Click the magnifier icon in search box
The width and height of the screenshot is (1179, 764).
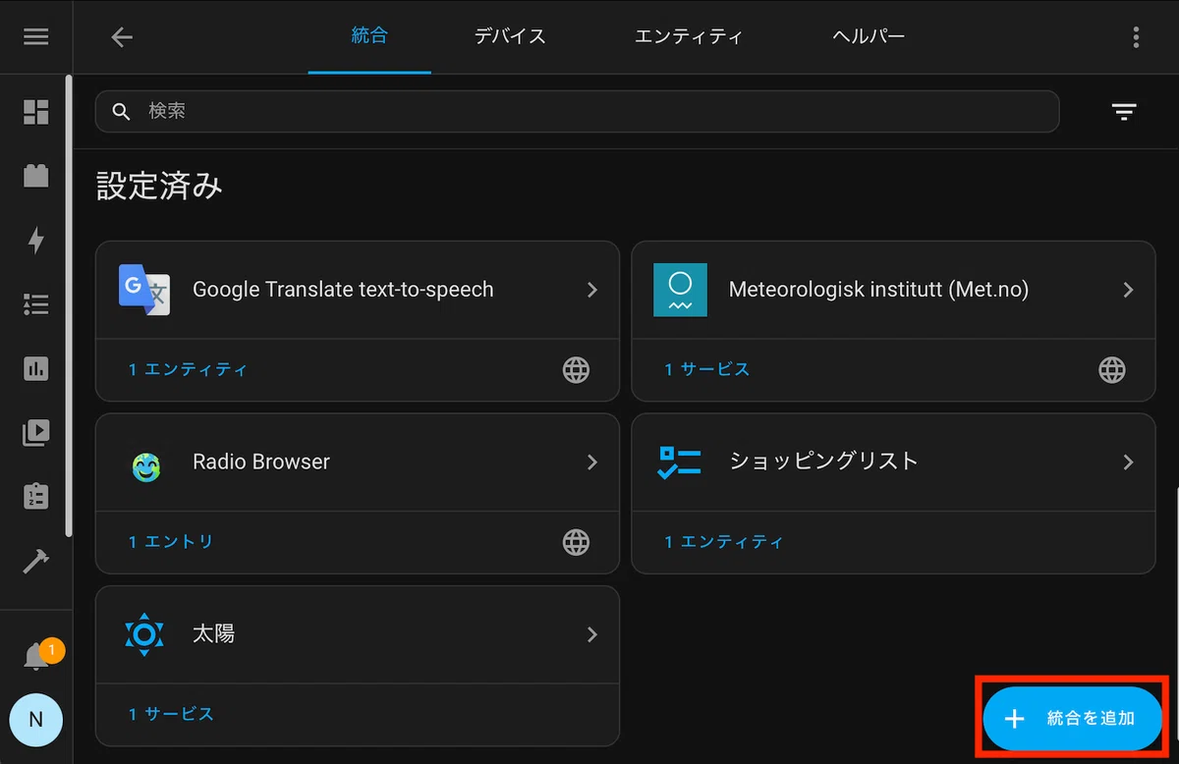[122, 111]
